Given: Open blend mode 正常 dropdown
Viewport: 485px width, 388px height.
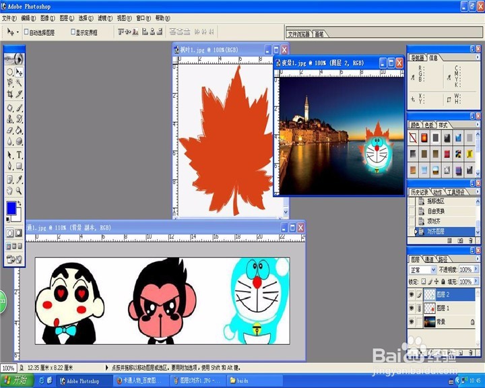Looking at the screenshot, I should tap(422, 270).
